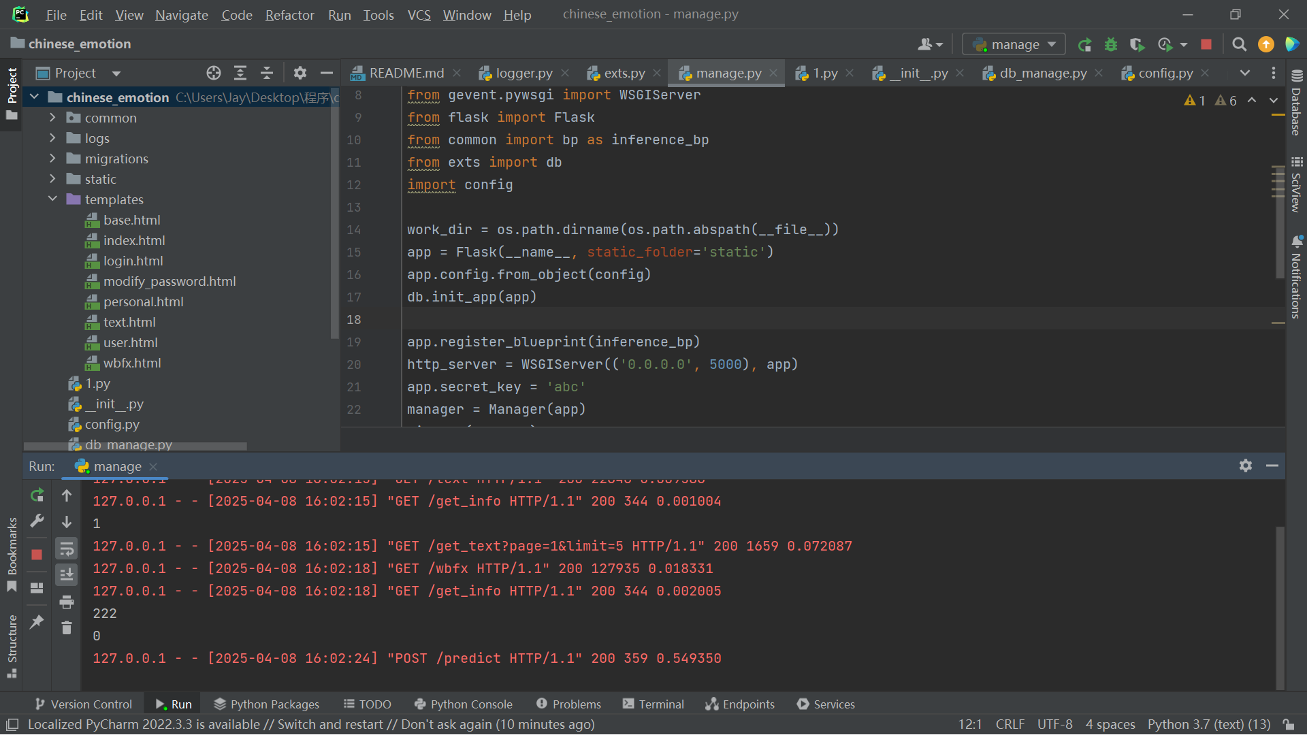Image resolution: width=1307 pixels, height=735 pixels.
Task: Click the up-arrow stack trace icon
Action: coord(67,495)
